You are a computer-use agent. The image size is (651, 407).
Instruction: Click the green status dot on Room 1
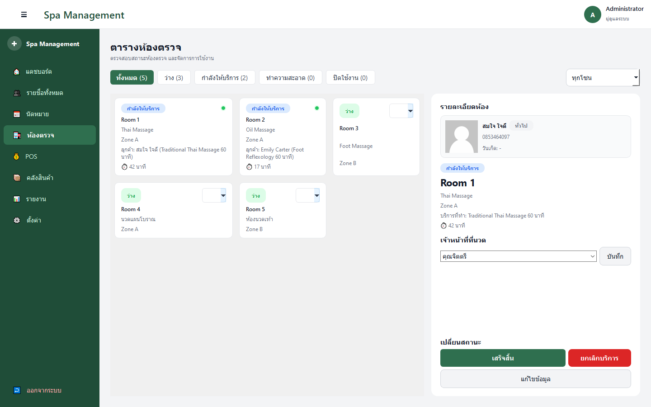[x=223, y=108]
